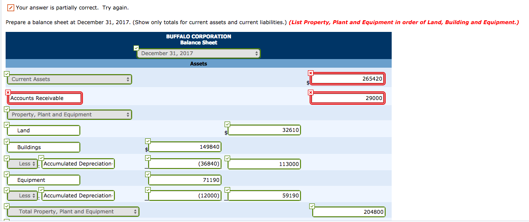The height and width of the screenshot is (222, 529).
Task: Click the partially correct pencil icon
Action: coord(11,8)
